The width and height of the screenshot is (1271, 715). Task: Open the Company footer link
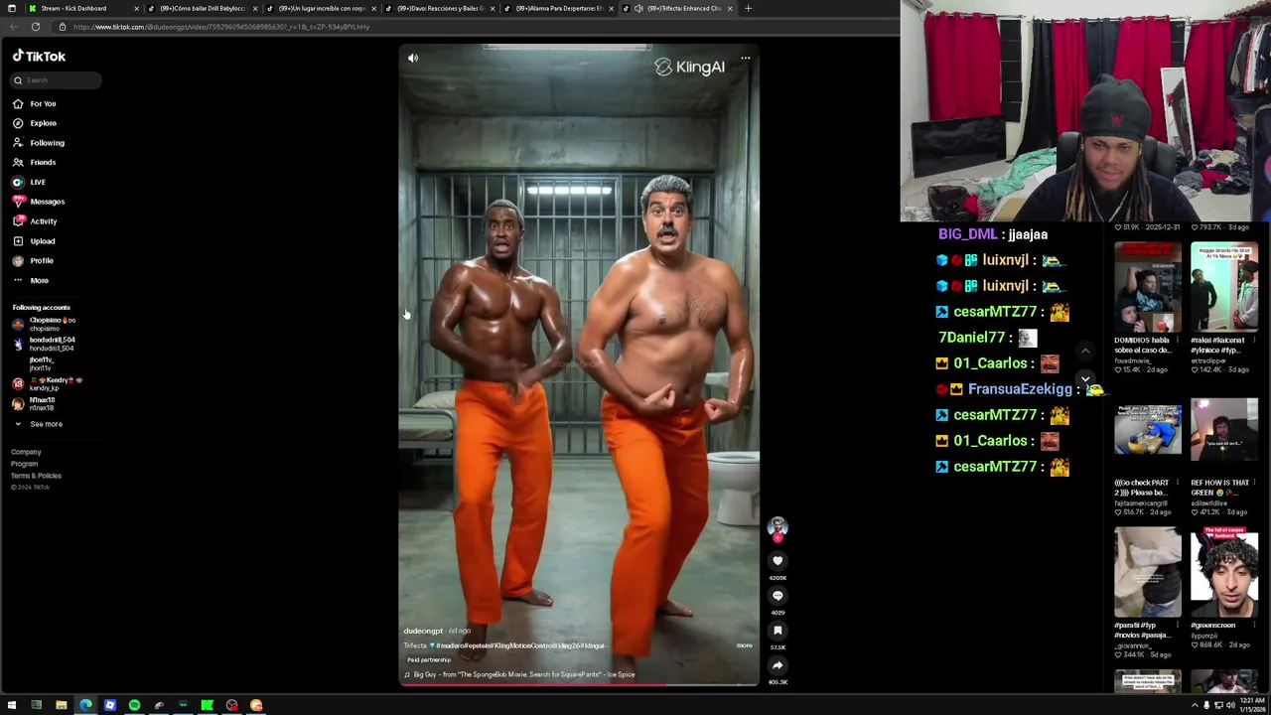click(x=26, y=452)
